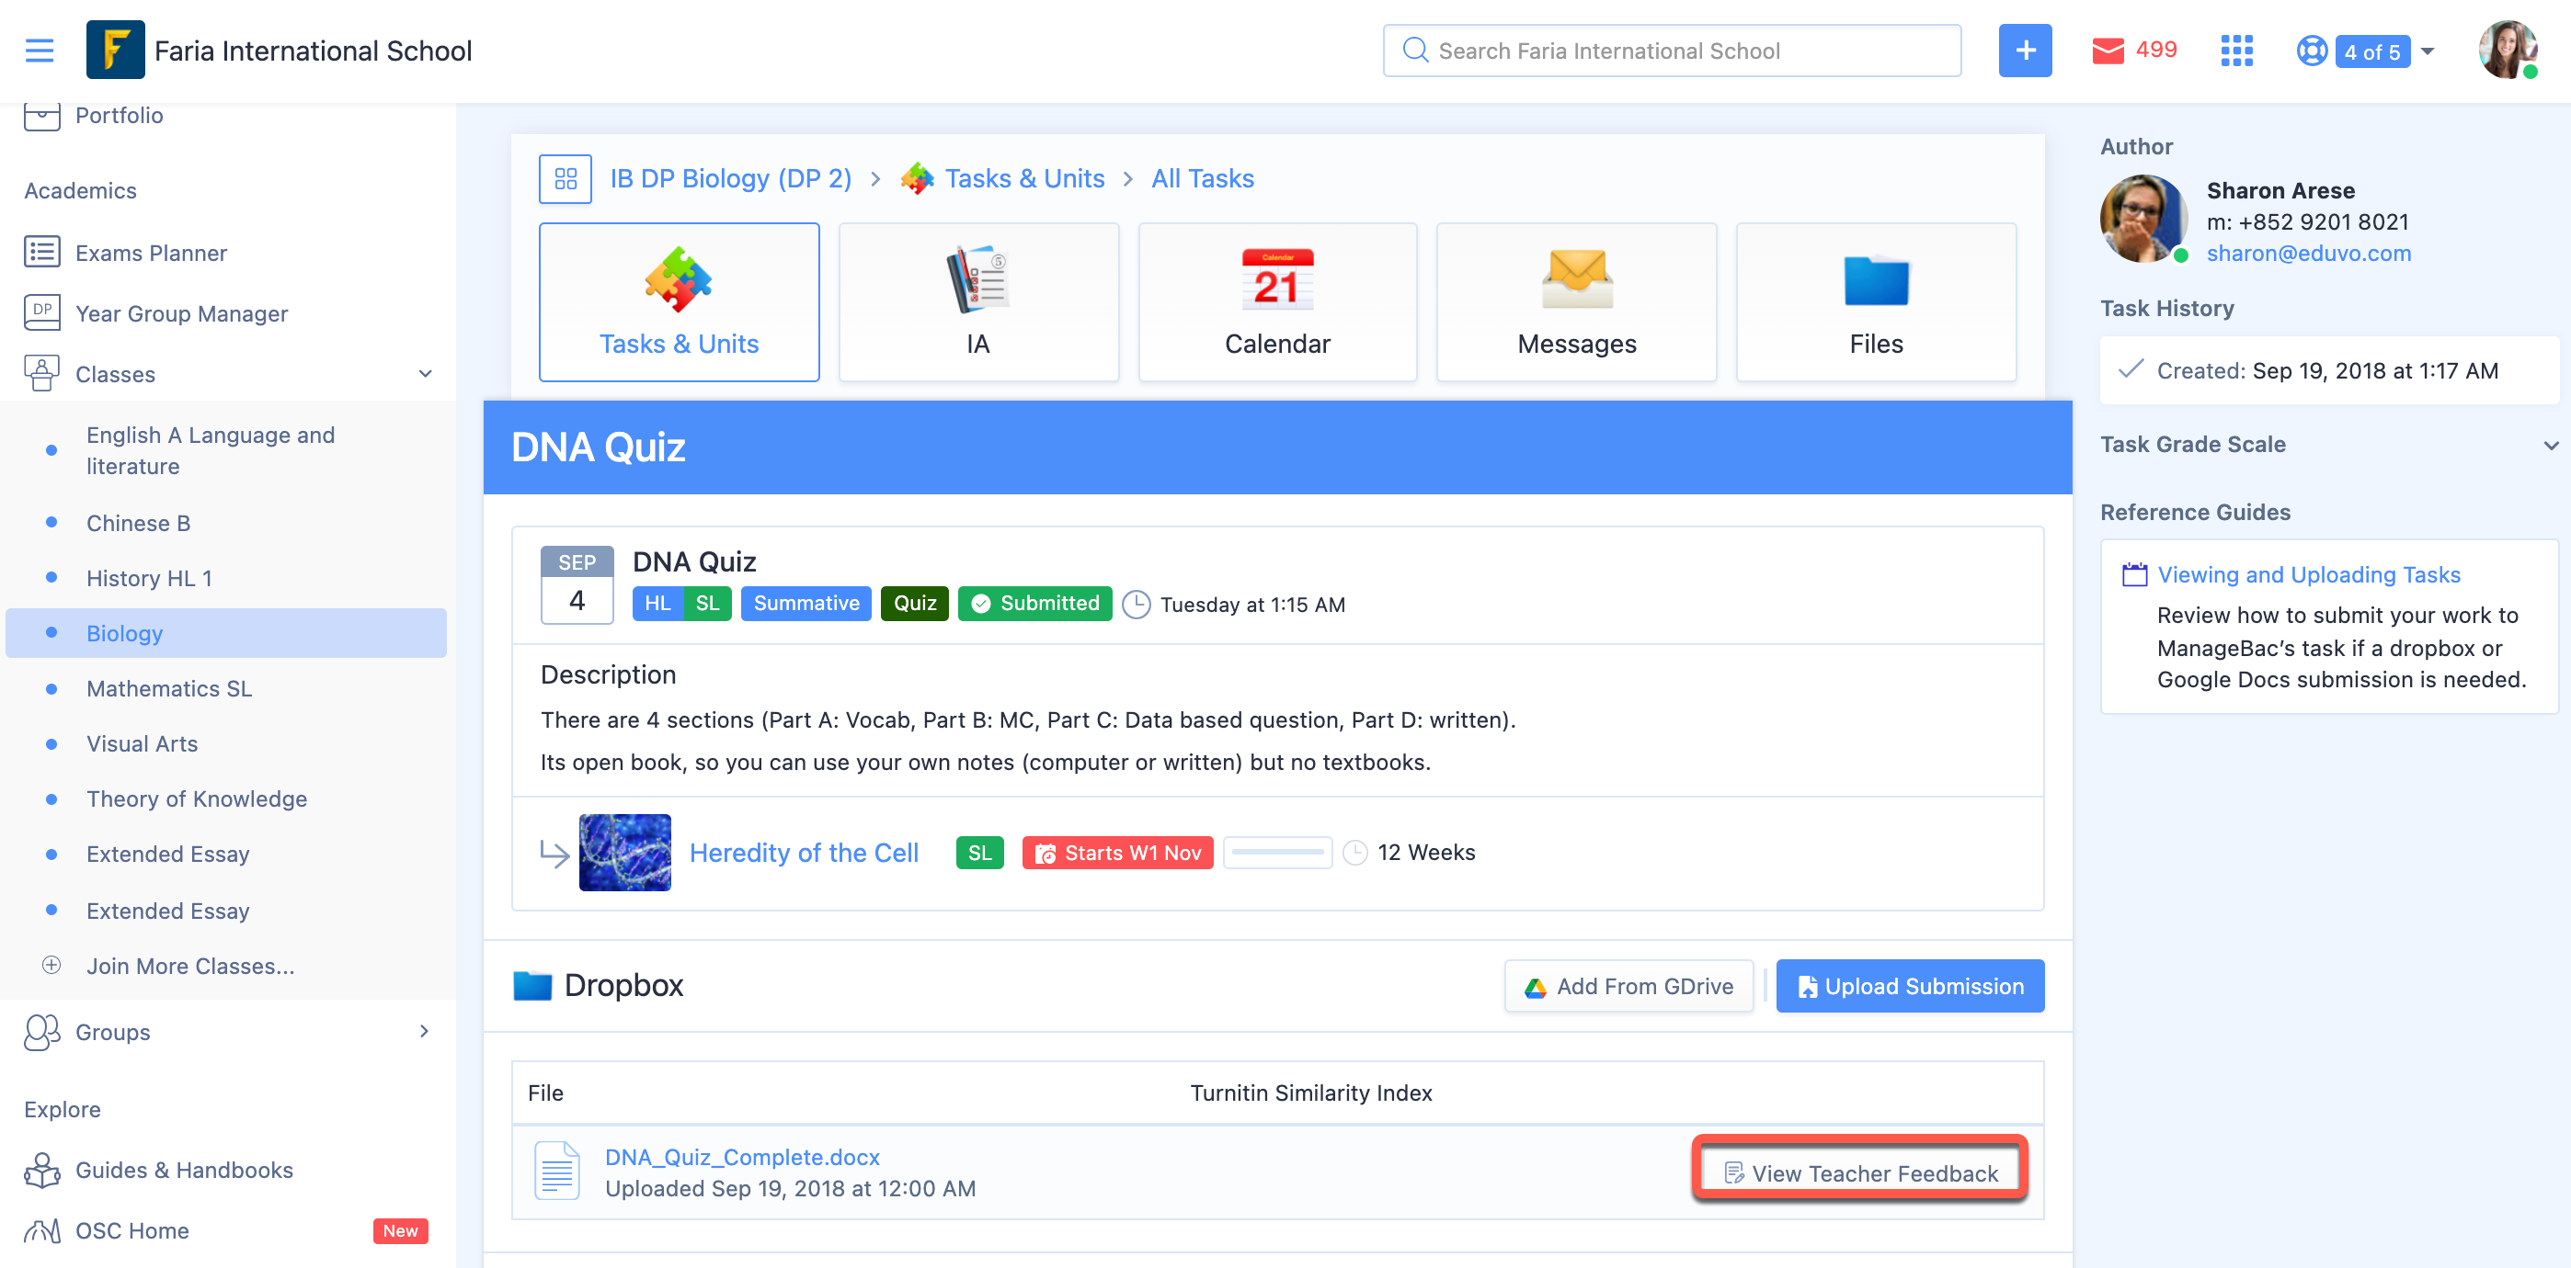Open the 4 of 5 dropdown arrow
The width and height of the screenshot is (2571, 1268).
tap(2428, 51)
